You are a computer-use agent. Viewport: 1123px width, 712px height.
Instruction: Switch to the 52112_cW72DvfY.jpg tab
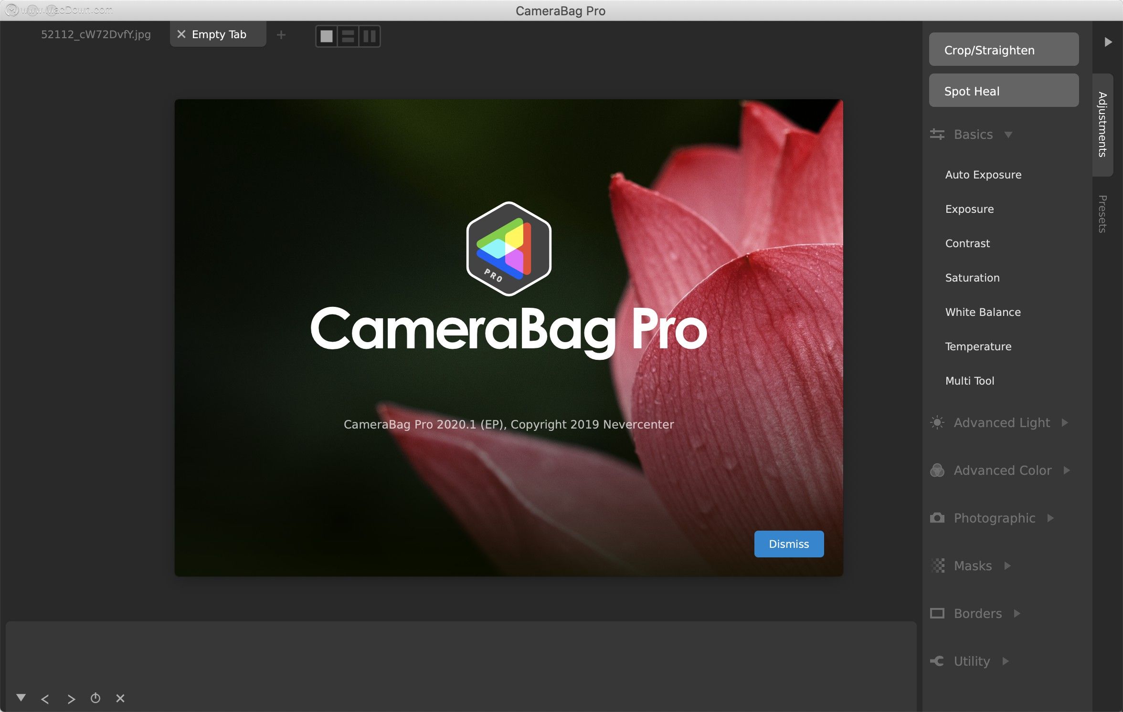pos(95,34)
